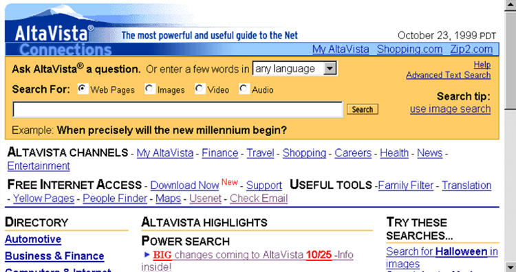
Task: Open the Check Email link
Action: pos(259,199)
